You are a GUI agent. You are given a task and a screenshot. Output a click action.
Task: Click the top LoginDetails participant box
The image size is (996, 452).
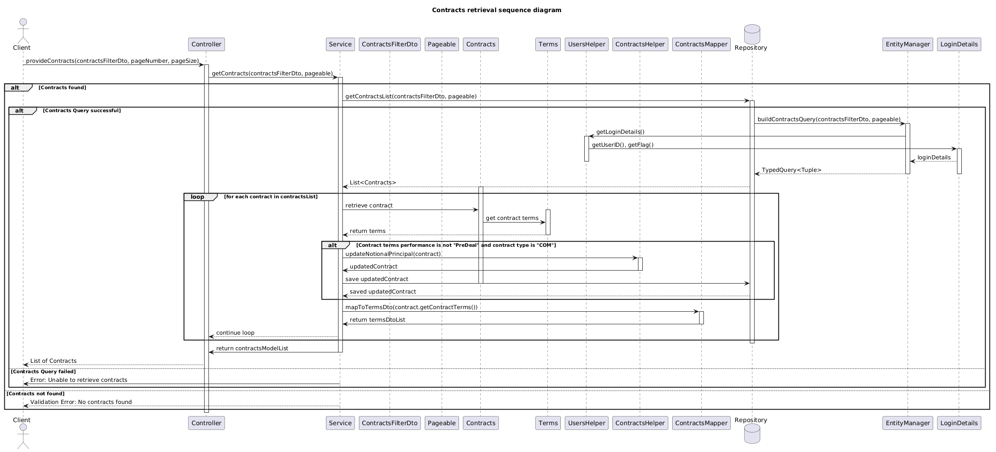(959, 44)
